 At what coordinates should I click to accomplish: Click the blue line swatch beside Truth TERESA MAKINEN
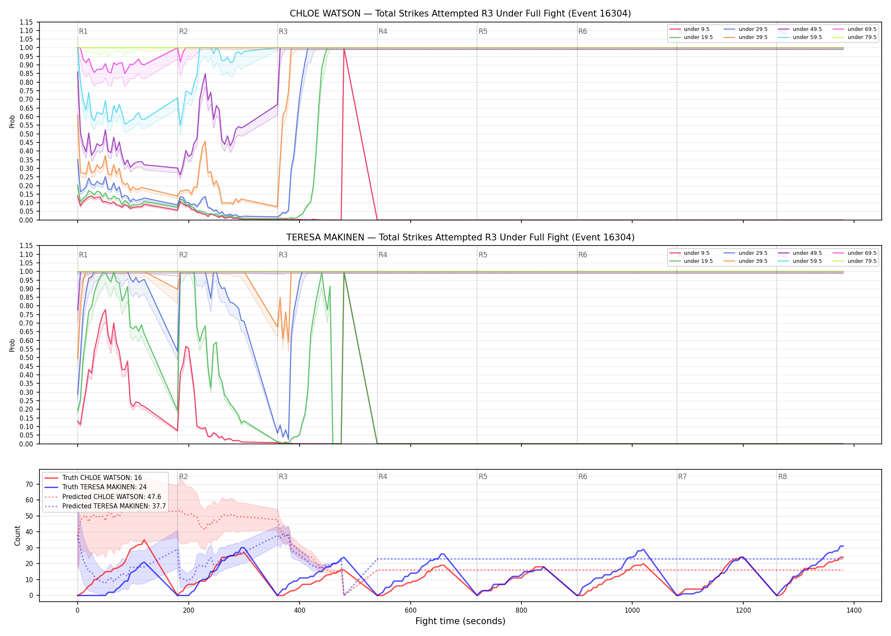51,487
